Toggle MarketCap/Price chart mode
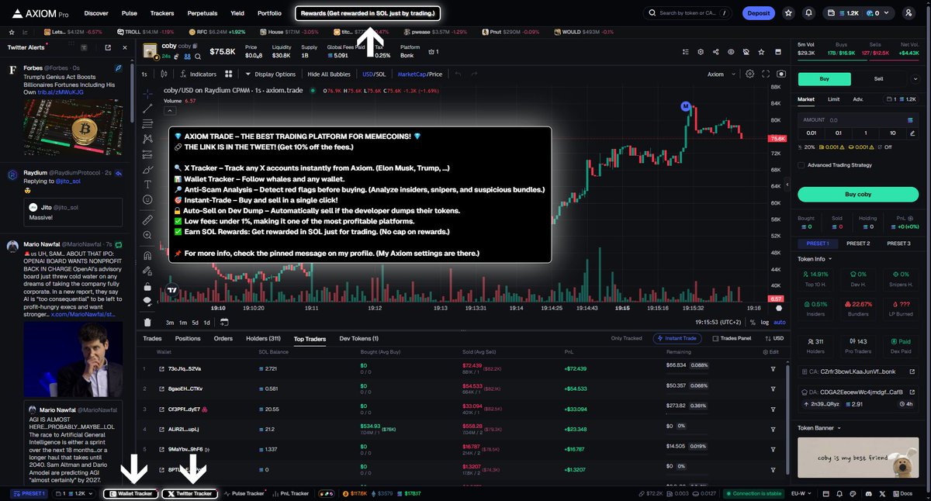Viewport: 931px width, 501px height. tap(420, 74)
